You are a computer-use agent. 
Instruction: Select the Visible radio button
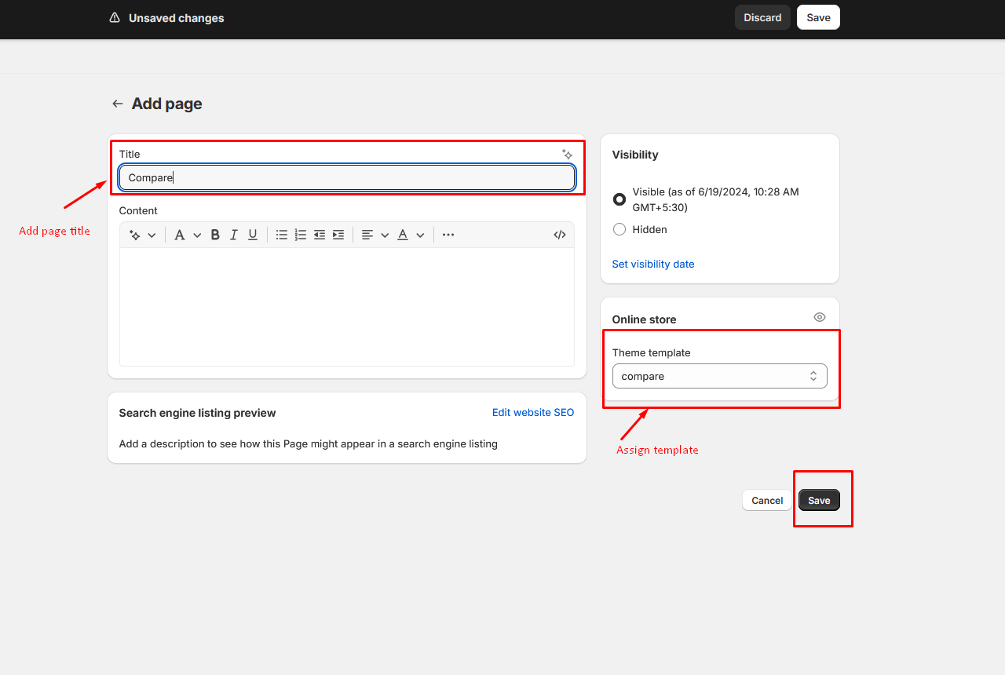619,199
